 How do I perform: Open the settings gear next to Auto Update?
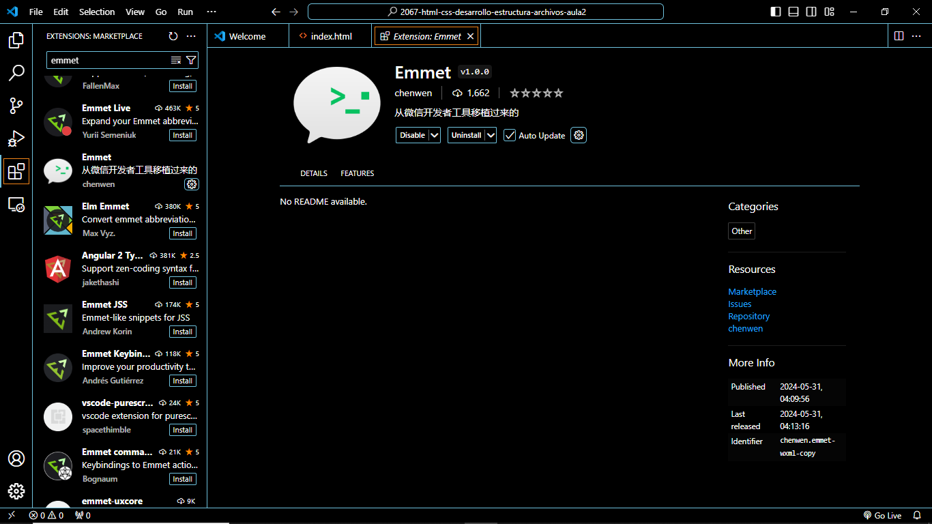579,135
